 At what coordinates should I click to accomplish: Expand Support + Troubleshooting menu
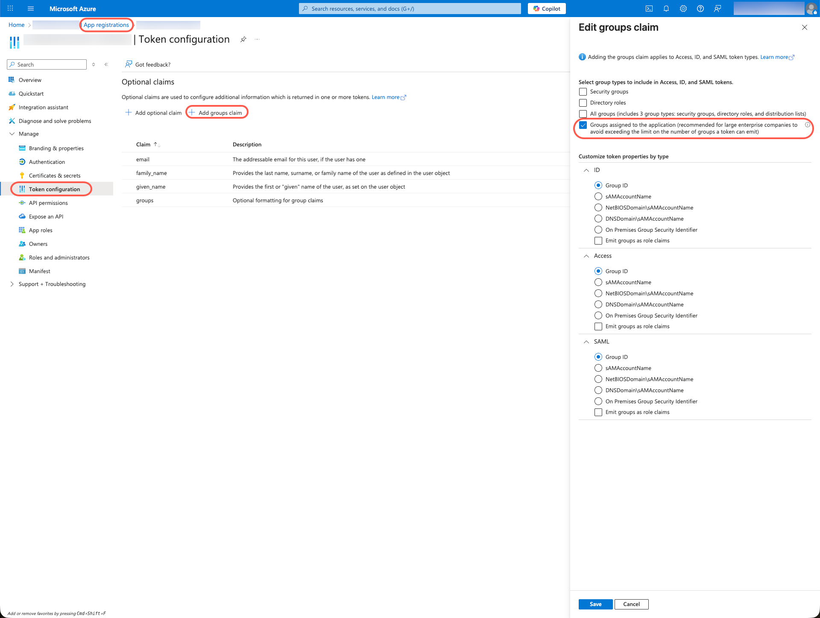pos(12,284)
